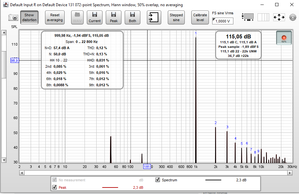Screen dimensions: 299x194
Task: Save the Current spectrum
Action: point(95,18)
